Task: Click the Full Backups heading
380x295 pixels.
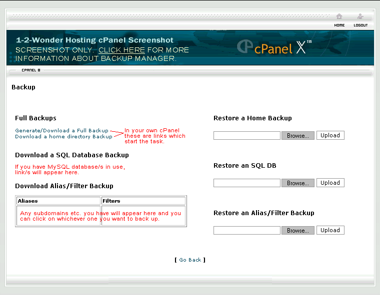Action: coord(35,118)
